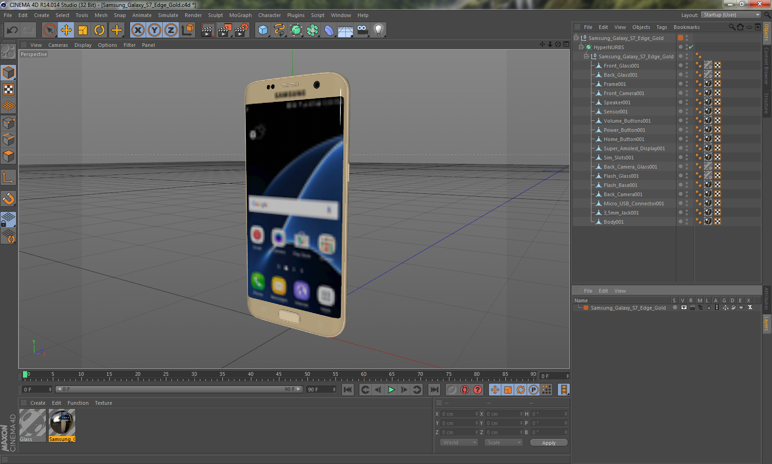Viewport: 772px width, 464px height.
Task: Open the viewport Cameras menu
Action: click(x=58, y=45)
